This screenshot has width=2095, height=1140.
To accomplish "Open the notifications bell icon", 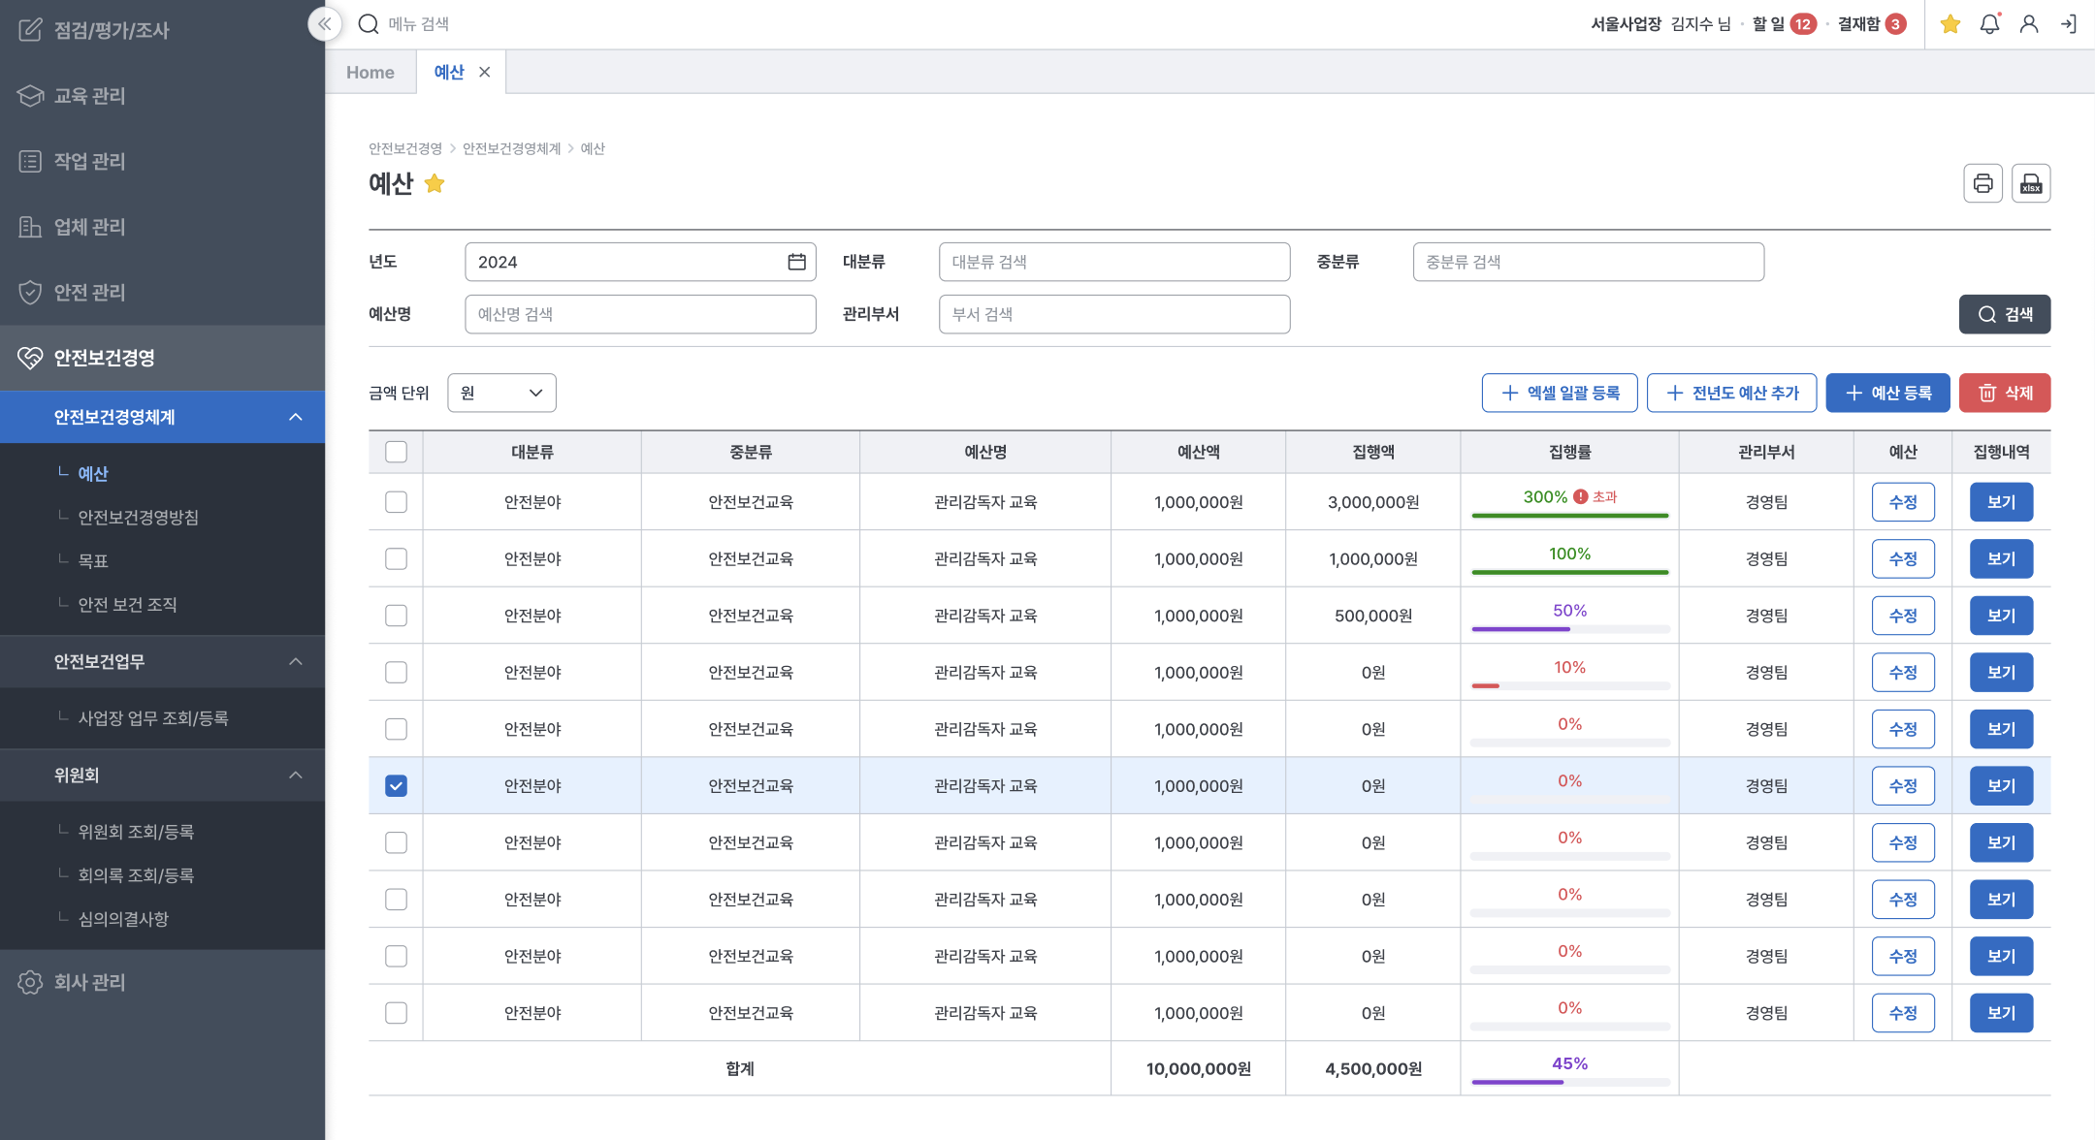I will (x=1989, y=24).
